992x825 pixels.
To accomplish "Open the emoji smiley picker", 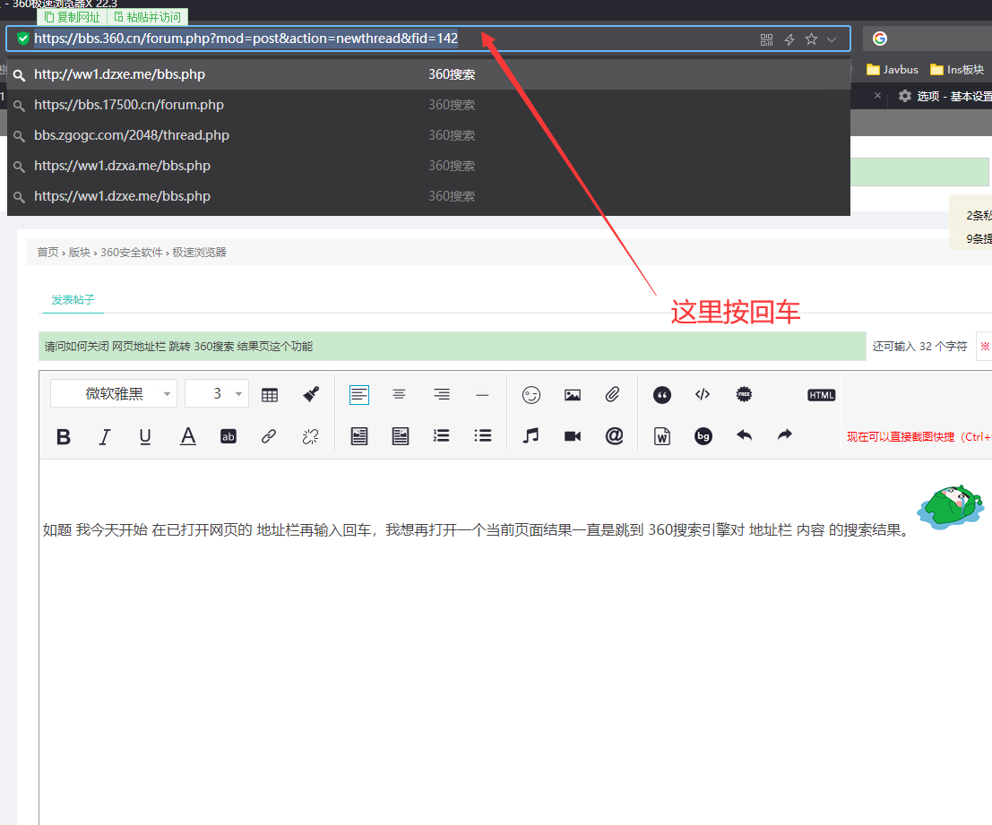I will click(x=531, y=395).
